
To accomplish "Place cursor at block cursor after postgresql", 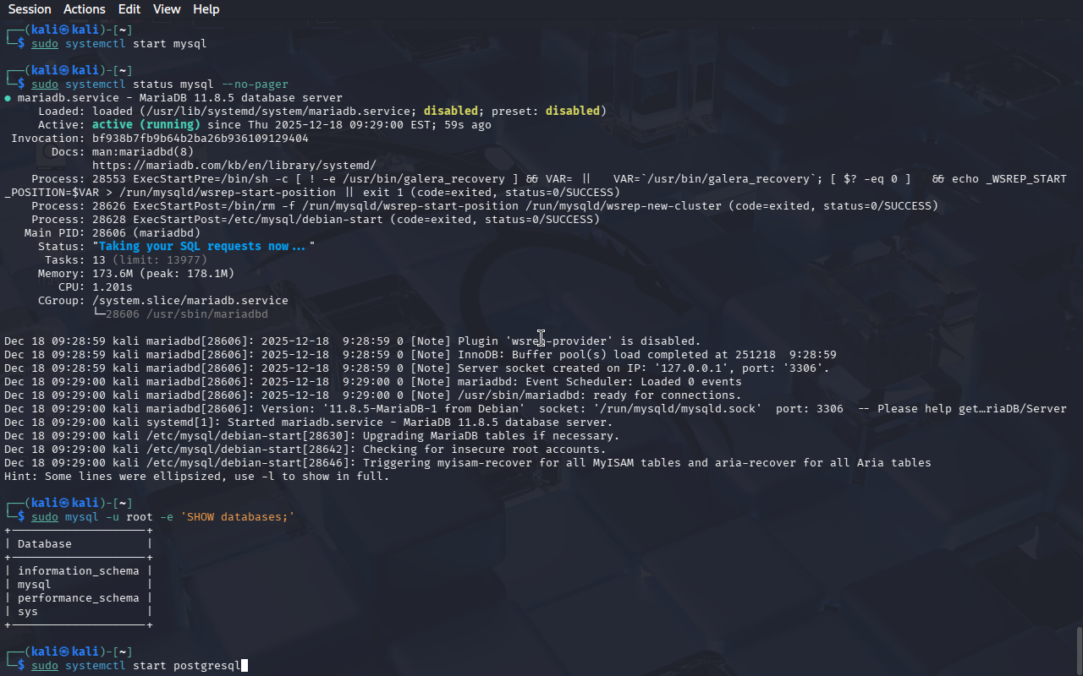I will coord(245,666).
